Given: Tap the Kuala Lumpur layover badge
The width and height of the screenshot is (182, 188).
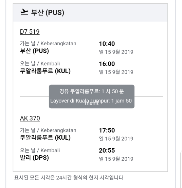Looking at the screenshot, I should coord(92,96).
